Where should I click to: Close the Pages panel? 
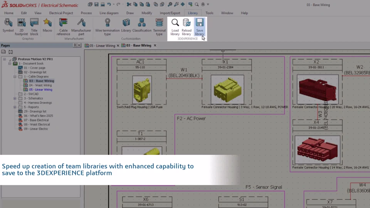[79, 45]
